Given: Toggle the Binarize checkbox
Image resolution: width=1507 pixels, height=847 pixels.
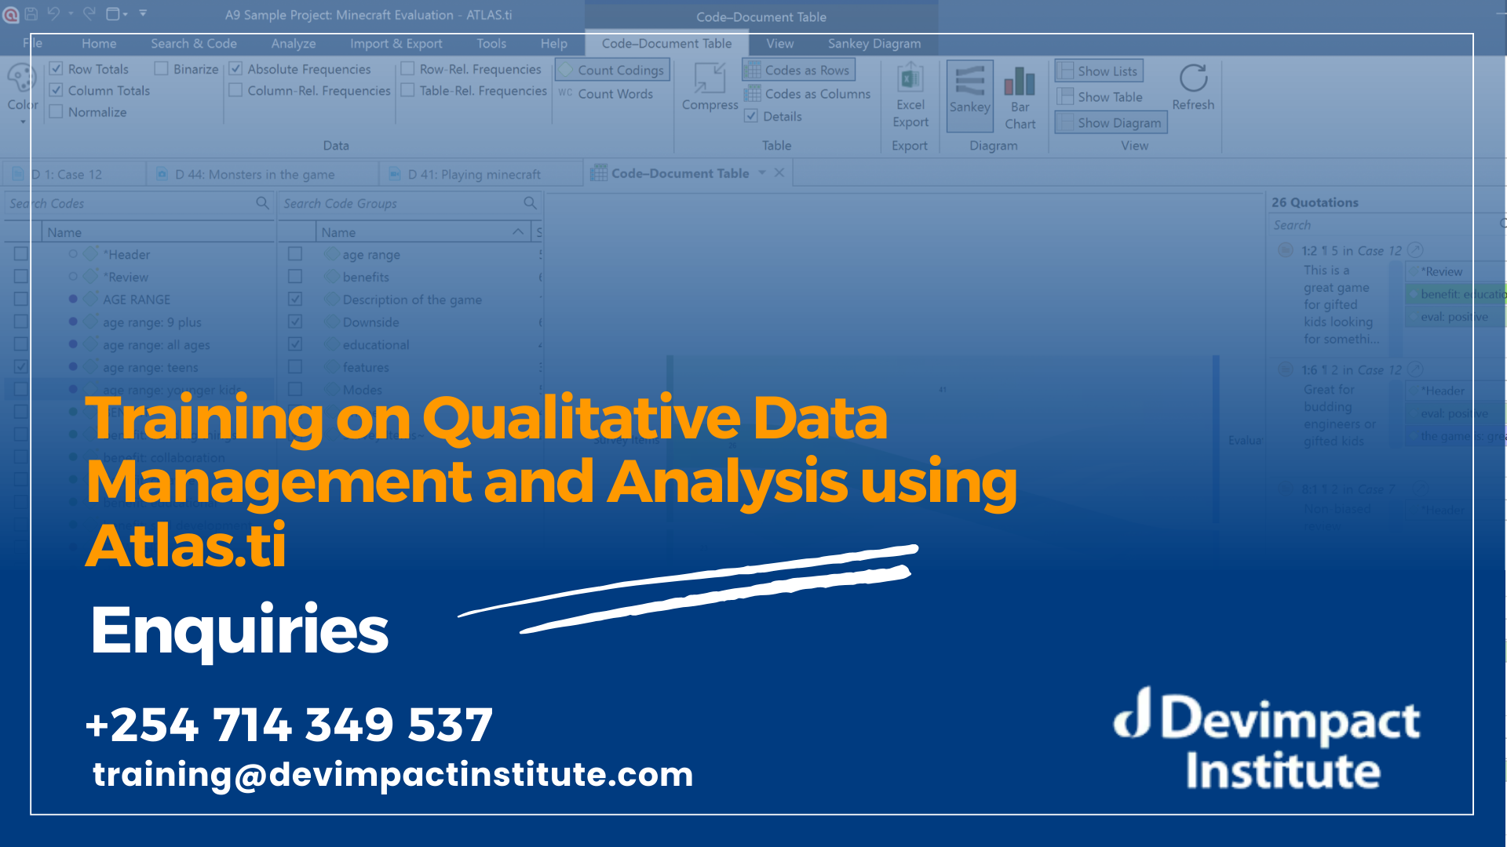Looking at the screenshot, I should click(x=162, y=68).
